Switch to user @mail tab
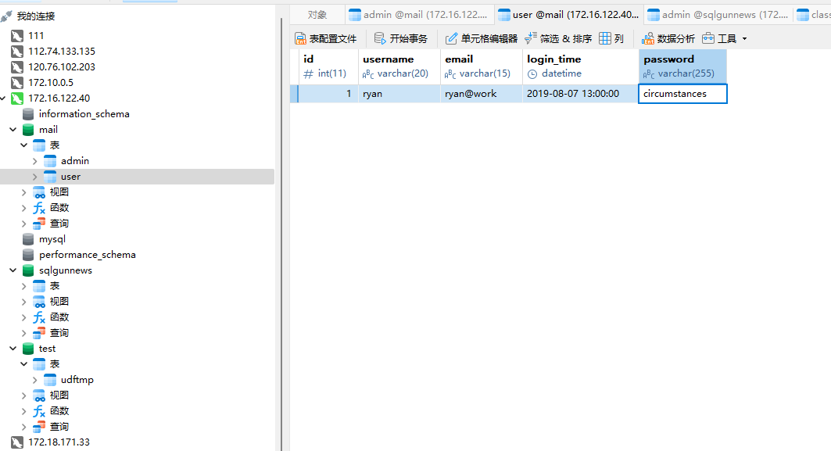 (x=568, y=15)
